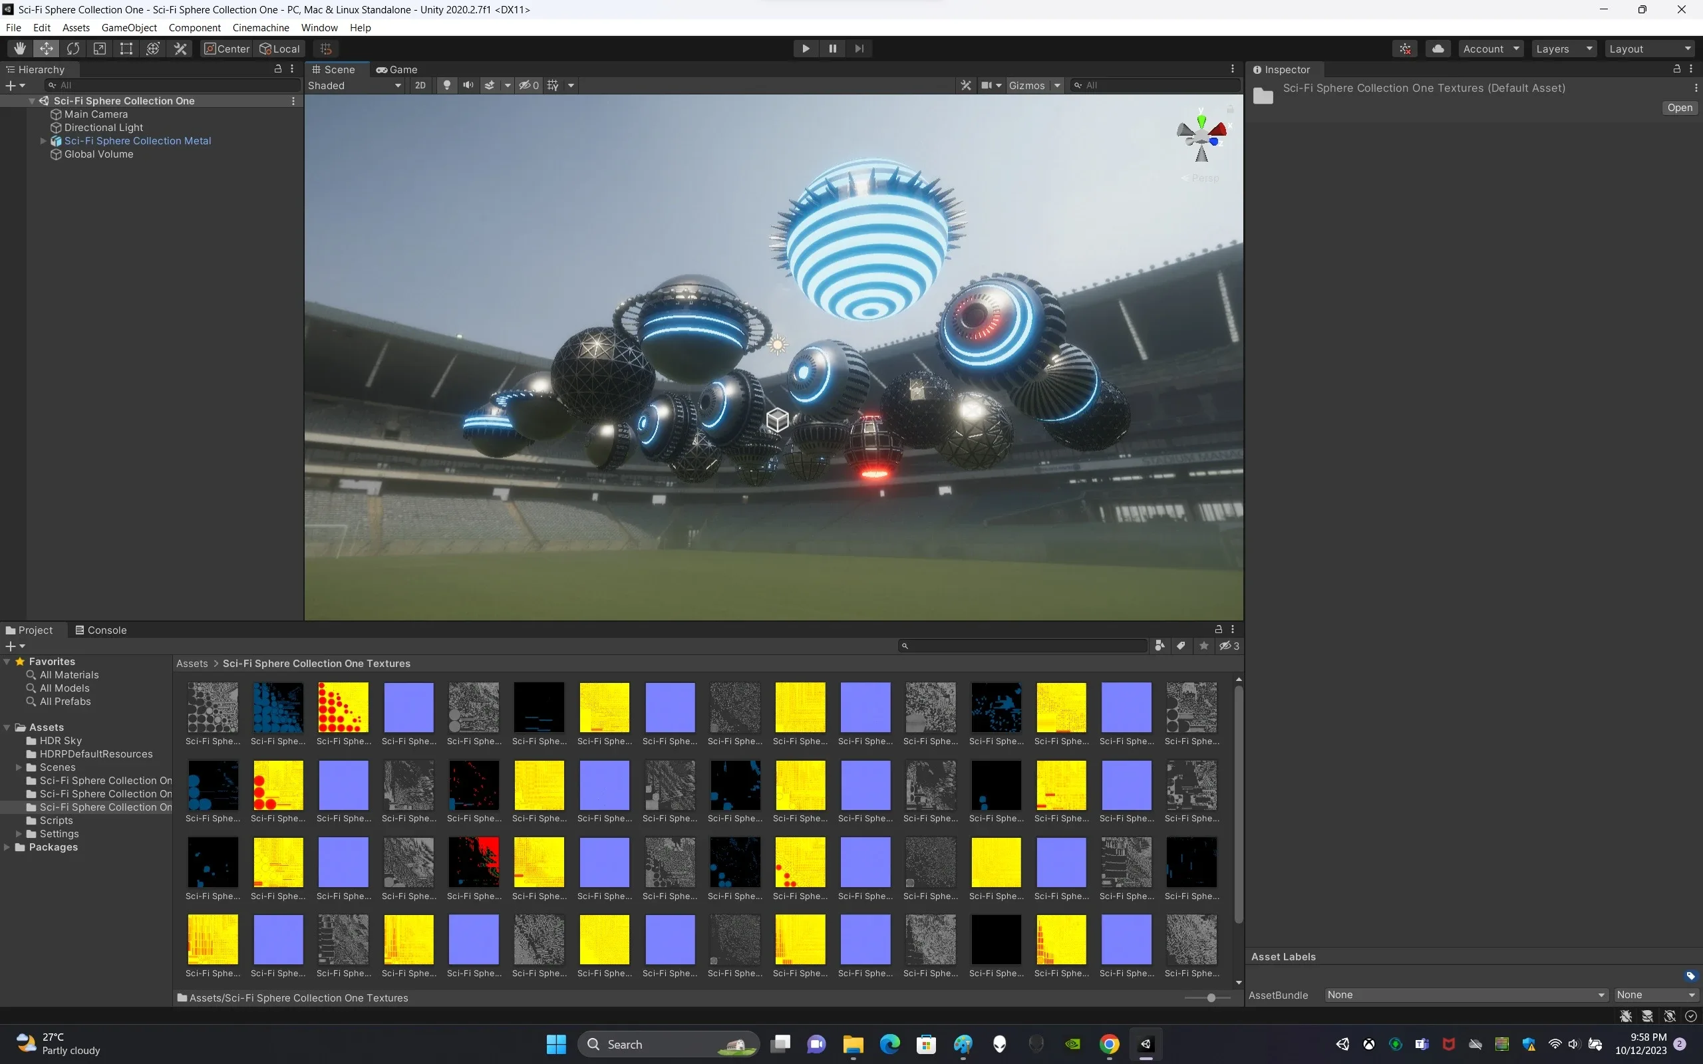Open the Cinemachine menu
Image resolution: width=1703 pixels, height=1064 pixels.
[260, 27]
